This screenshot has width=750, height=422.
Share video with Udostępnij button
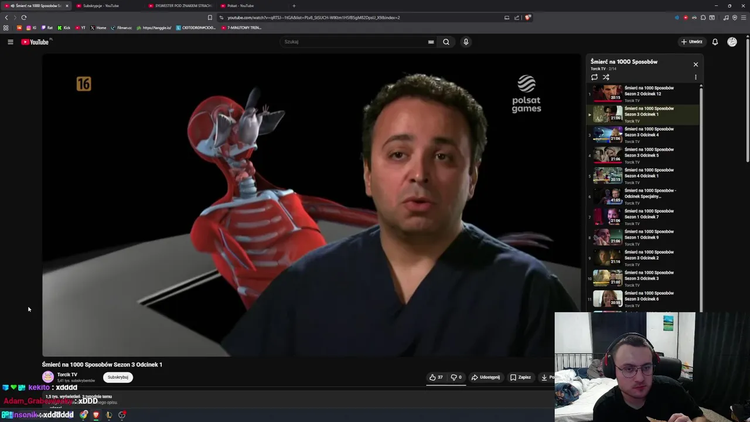[x=486, y=377]
